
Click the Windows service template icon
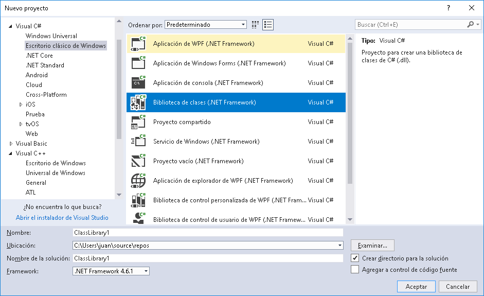click(138, 142)
